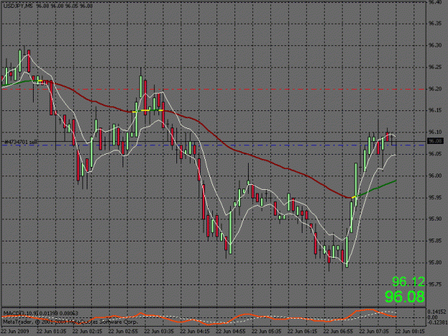The width and height of the screenshot is (448, 336).
Task: Click the 22 Jun 01:35 time label
Action: [52, 332]
